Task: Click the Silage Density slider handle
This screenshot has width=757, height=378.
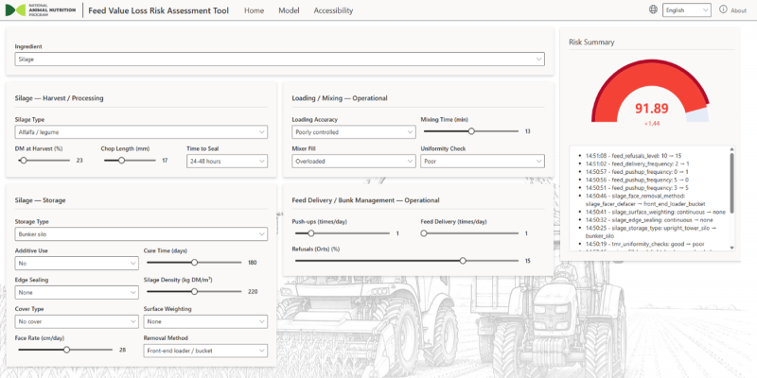Action: (195, 291)
